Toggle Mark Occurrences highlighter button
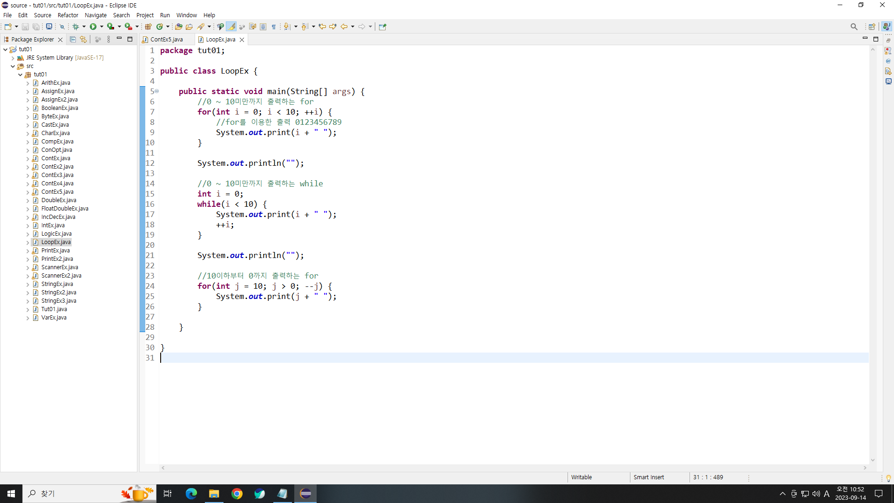This screenshot has height=503, width=894. 231,27
